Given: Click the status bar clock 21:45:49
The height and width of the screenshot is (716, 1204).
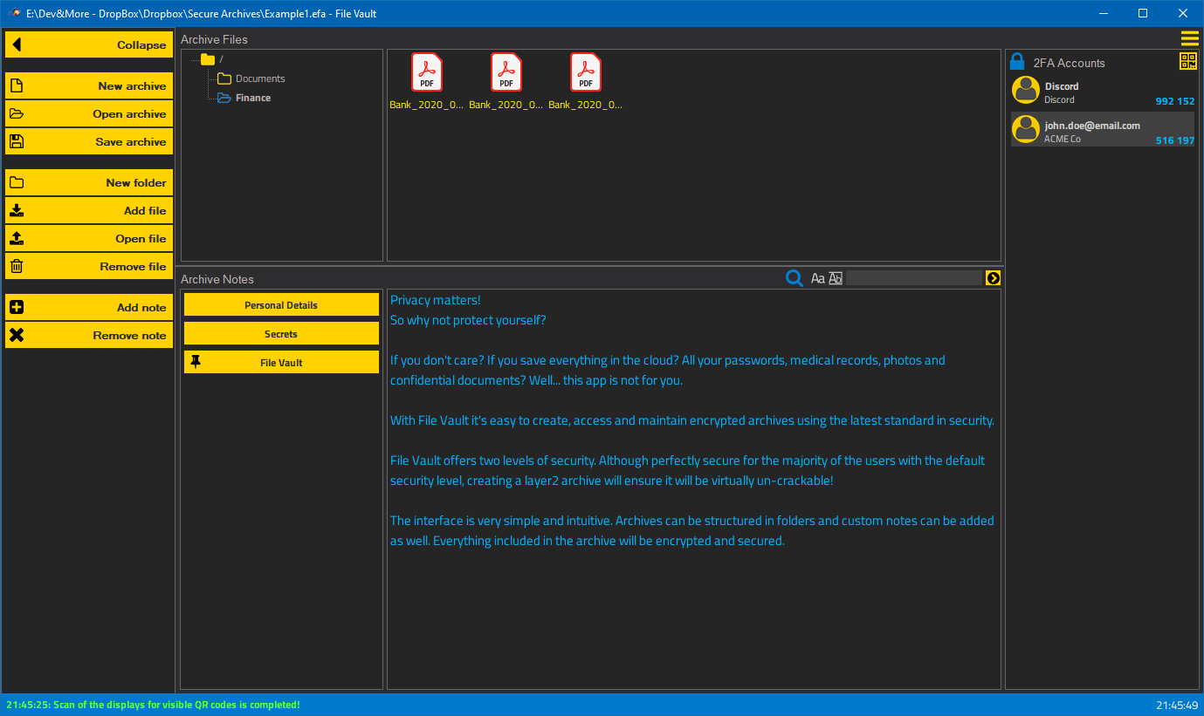Looking at the screenshot, I should (1177, 705).
